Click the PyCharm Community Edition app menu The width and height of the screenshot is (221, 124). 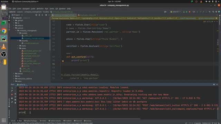pyautogui.click(x=25, y=1)
